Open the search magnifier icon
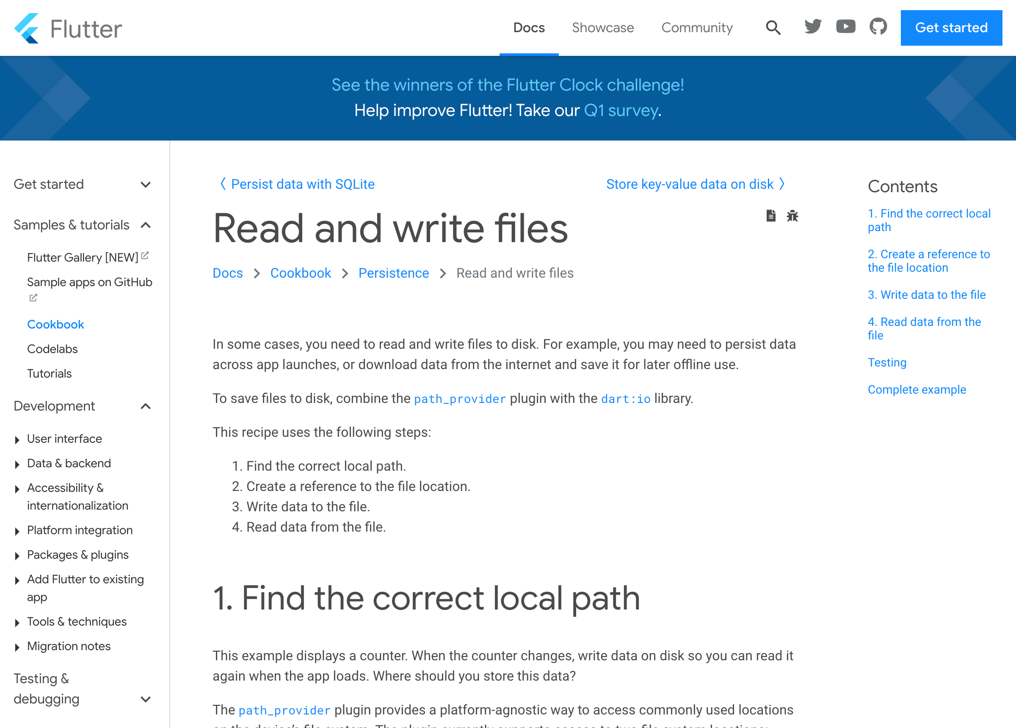 773,28
